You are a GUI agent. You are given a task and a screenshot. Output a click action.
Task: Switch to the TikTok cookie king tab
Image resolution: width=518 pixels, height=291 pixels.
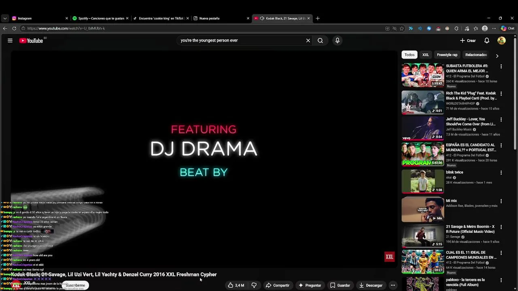(160, 18)
